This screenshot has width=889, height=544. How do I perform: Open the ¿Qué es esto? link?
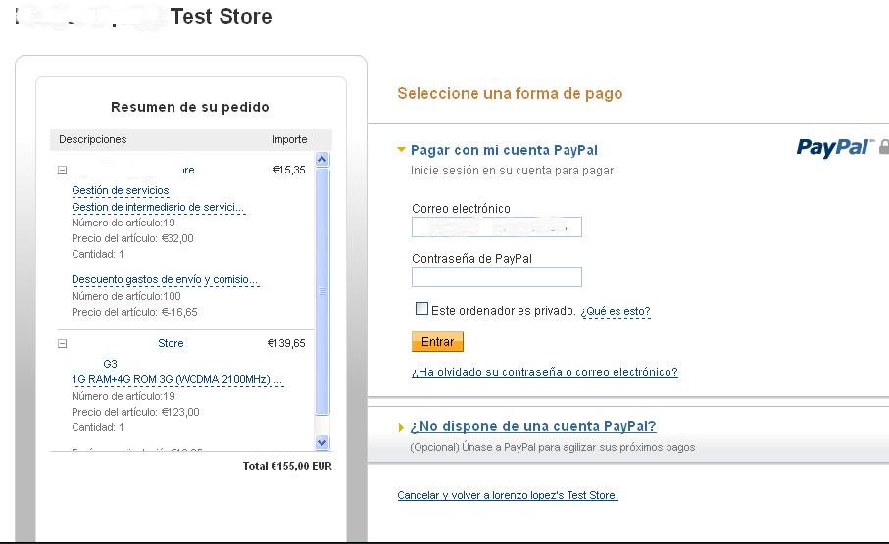point(616,311)
